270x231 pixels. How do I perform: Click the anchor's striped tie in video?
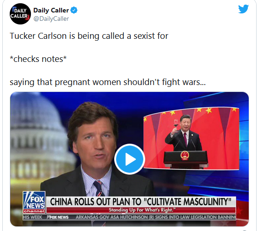[99, 188]
